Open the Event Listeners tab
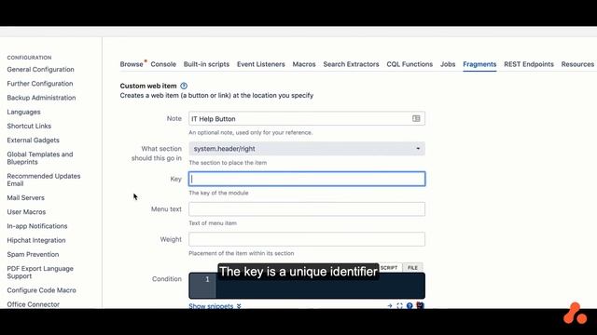Screen dimensions: 597x335 [261, 64]
